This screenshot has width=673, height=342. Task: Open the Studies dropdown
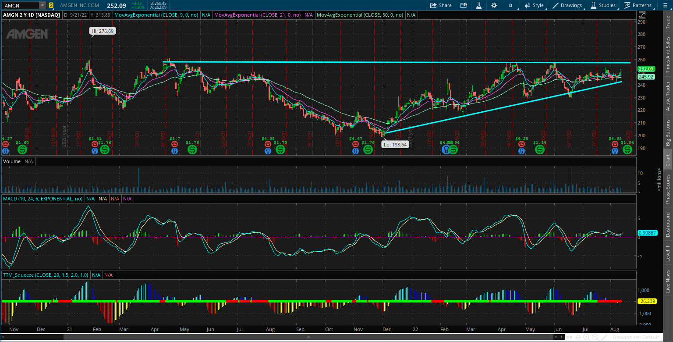pyautogui.click(x=604, y=5)
